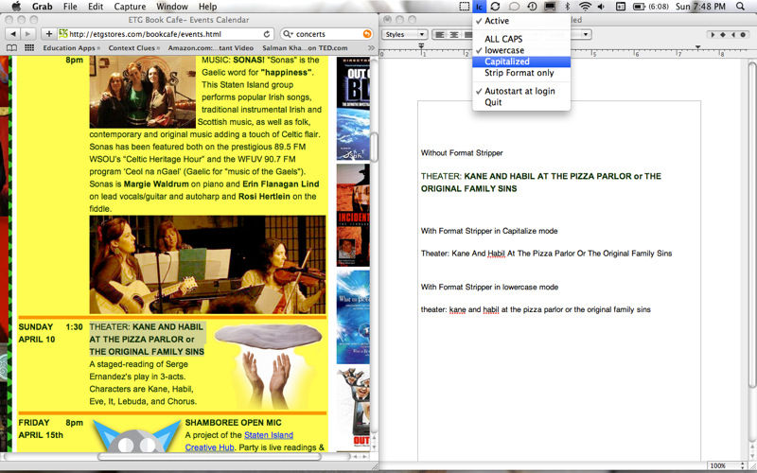
Task: Click the hands holding stone image
Action: pos(268,364)
